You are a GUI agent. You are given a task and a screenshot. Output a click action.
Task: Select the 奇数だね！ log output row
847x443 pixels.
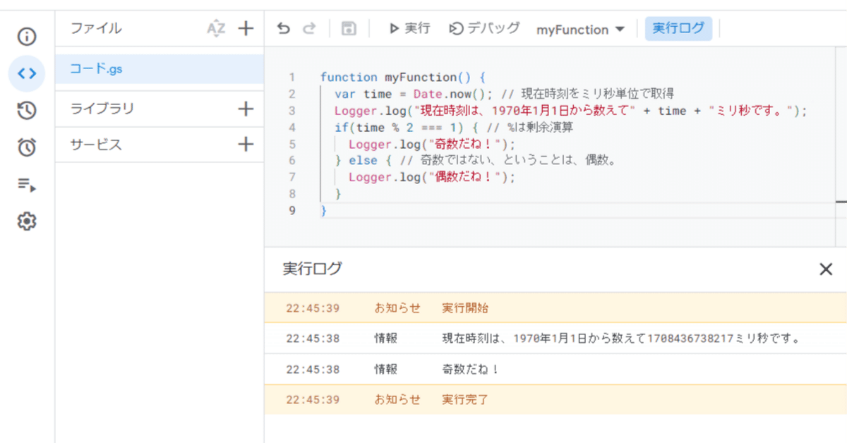pyautogui.click(x=555, y=369)
